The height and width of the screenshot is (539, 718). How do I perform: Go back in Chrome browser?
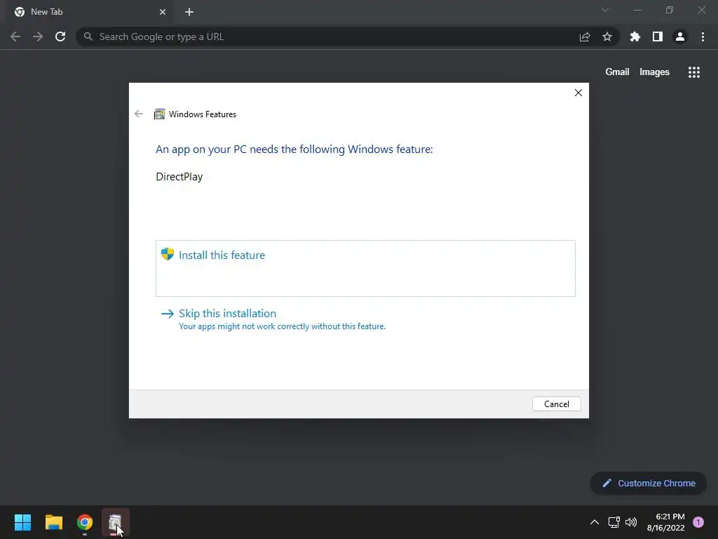[15, 36]
